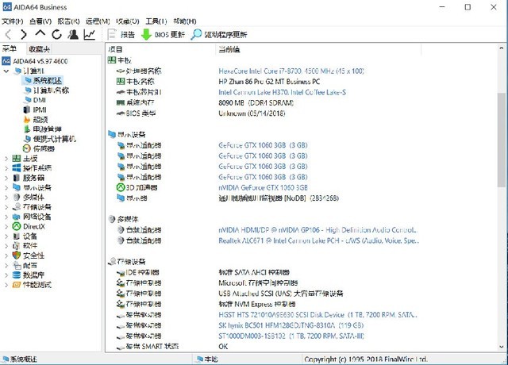This screenshot has height=365, width=508.
Task: Expand the 服务器 tree node
Action: [x=6, y=178]
